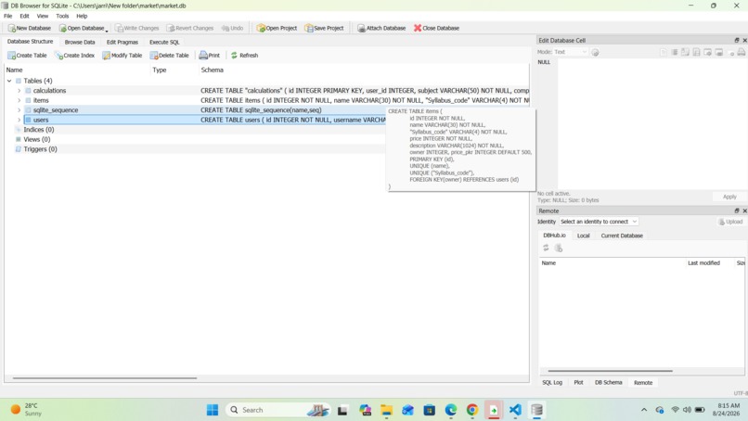Click the Open Project toolbar icon
Image resolution: width=748 pixels, height=421 pixels.
click(x=261, y=28)
